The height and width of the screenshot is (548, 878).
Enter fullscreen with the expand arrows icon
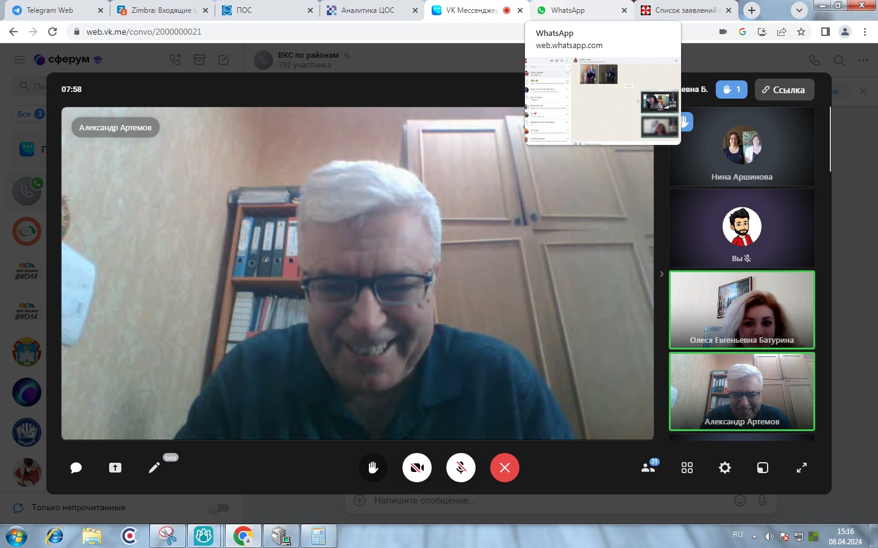click(802, 468)
